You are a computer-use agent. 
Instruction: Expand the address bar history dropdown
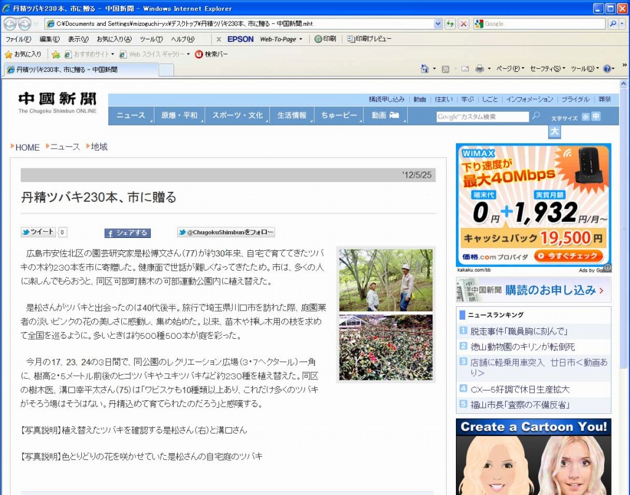[x=438, y=24]
